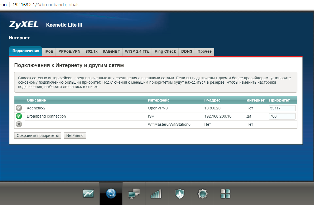Viewport: 314px width, 205px height.
Task: Toggle the gray status checkmark for Keenetic-2
Action: tap(19, 108)
